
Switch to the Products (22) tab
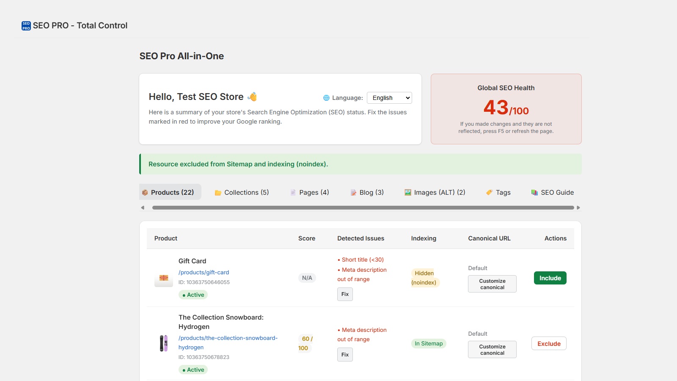coord(170,192)
